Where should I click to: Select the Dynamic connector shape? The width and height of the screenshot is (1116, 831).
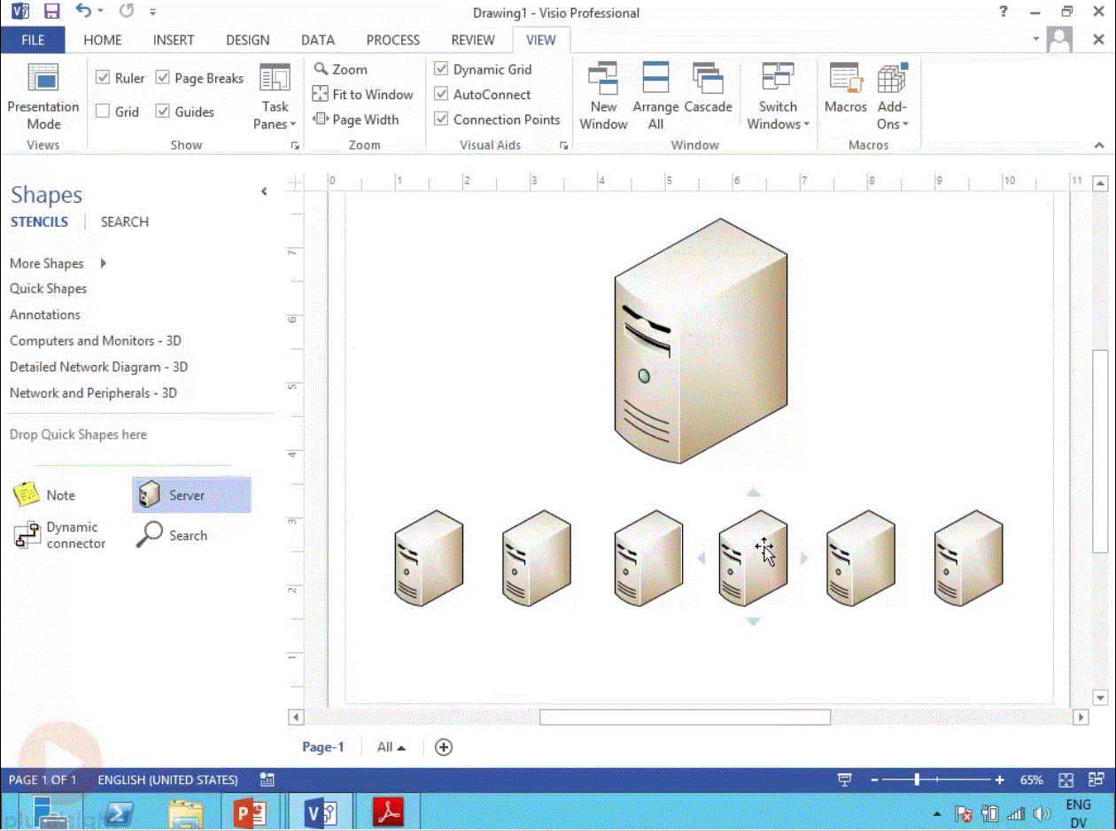60,535
